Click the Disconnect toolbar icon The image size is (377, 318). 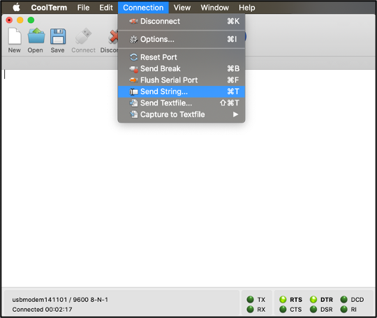112,36
